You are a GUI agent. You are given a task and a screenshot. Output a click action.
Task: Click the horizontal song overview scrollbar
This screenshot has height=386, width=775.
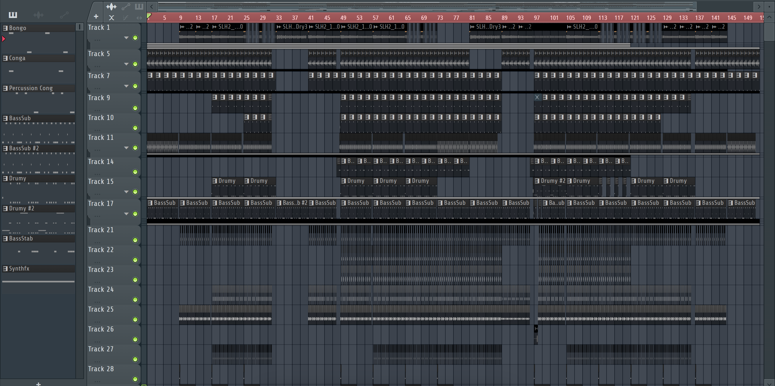[x=427, y=6]
